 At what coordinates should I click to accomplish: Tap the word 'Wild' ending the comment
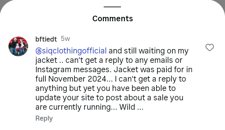click(x=127, y=107)
